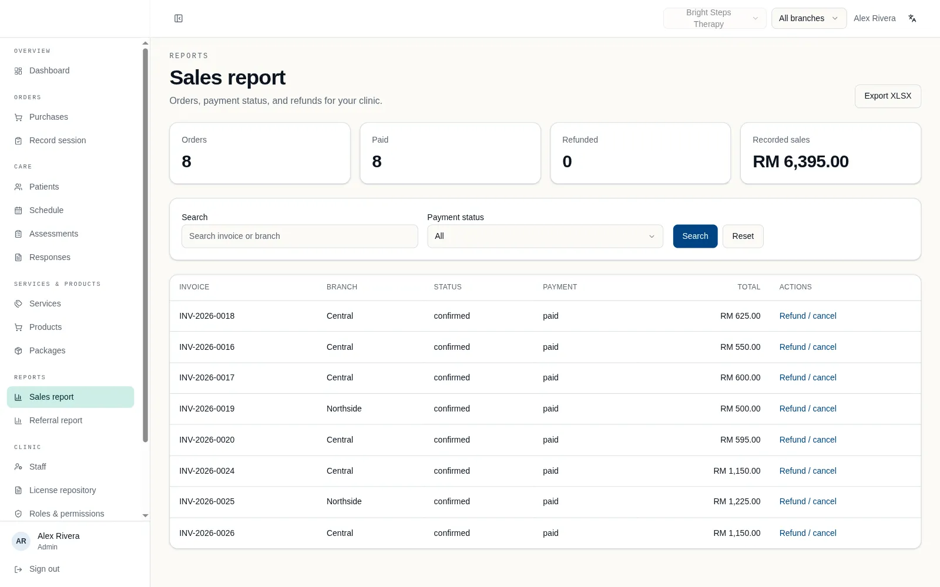Open the Purchases page

point(70,117)
